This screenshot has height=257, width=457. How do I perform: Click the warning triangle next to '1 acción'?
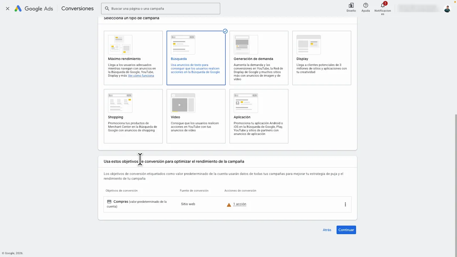click(229, 205)
